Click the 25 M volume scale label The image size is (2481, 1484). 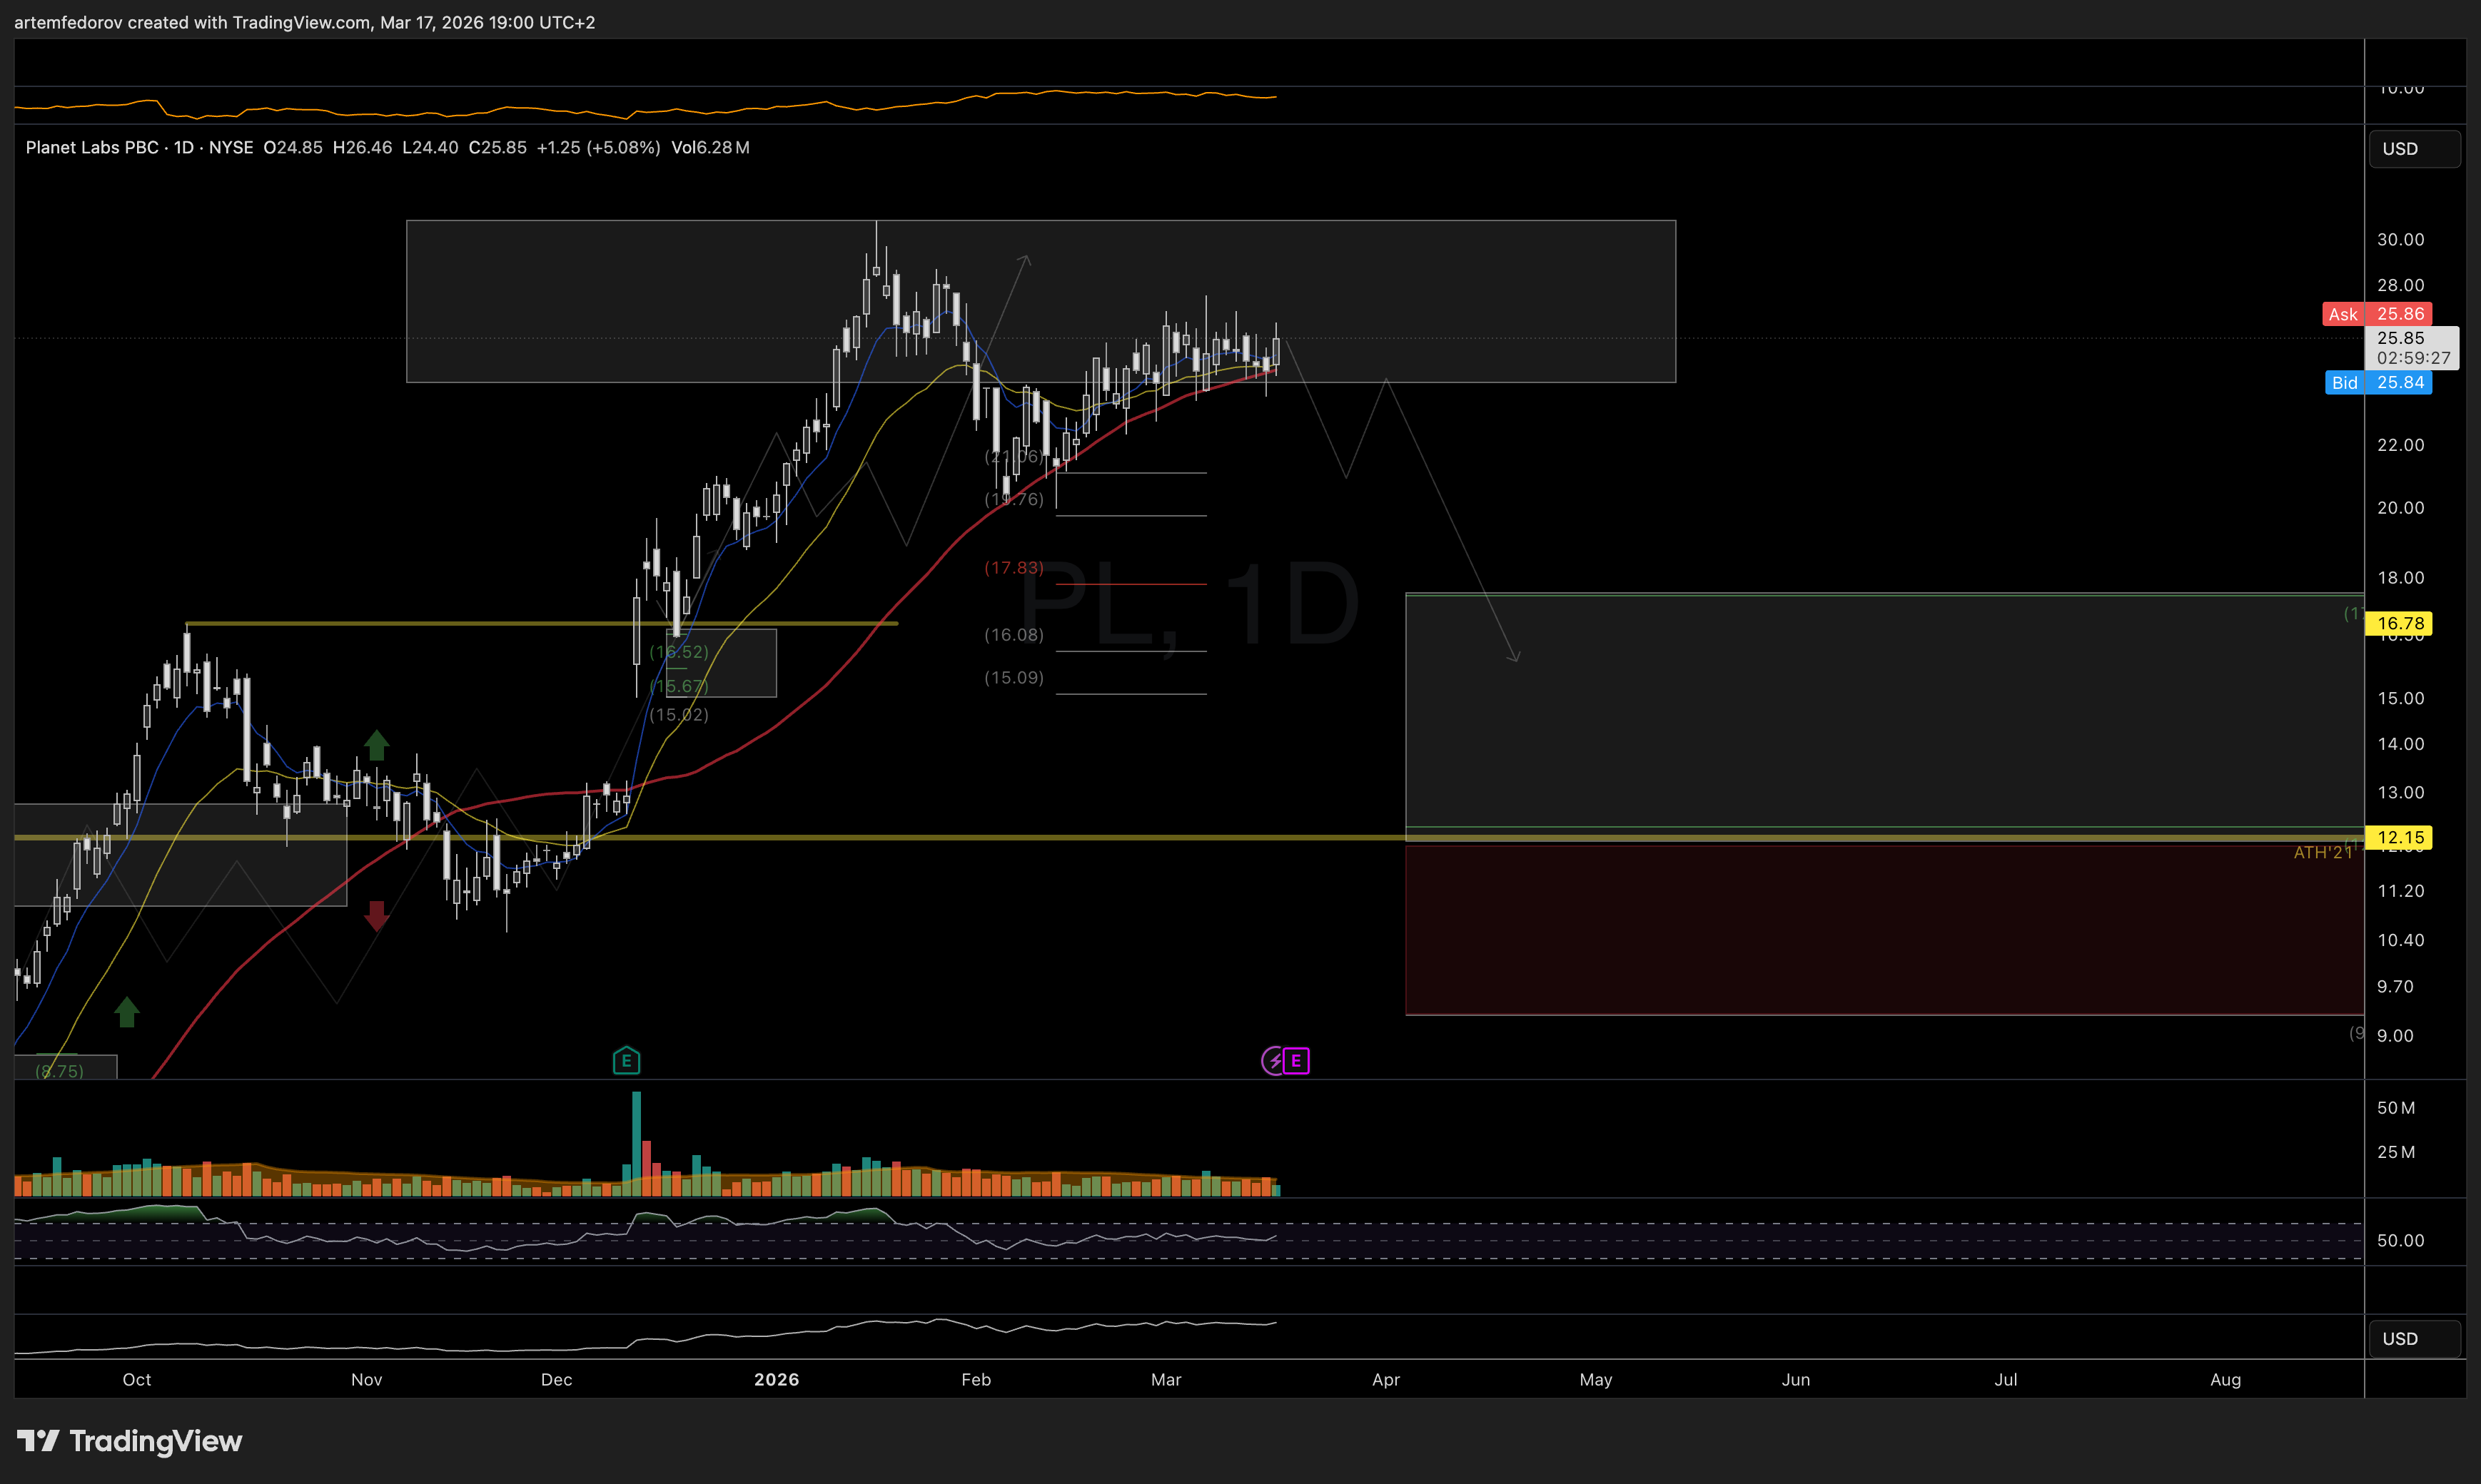tap(2396, 1153)
